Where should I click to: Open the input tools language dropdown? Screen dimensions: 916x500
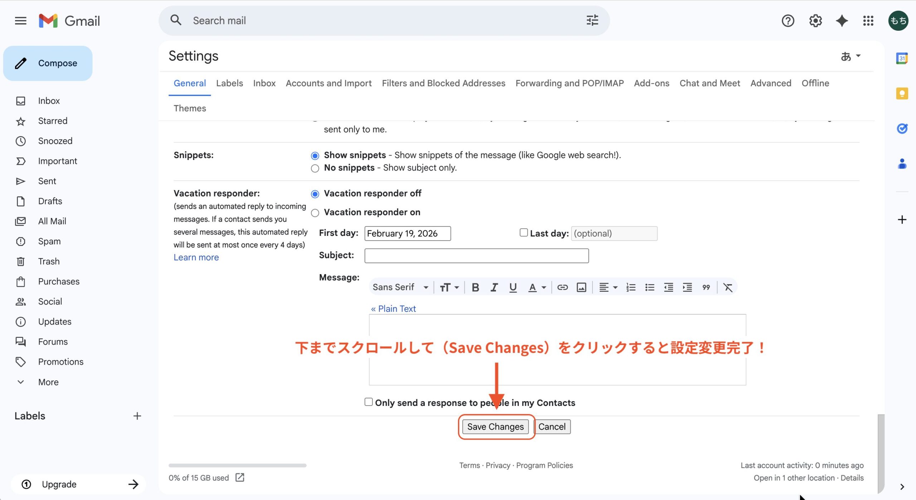851,56
